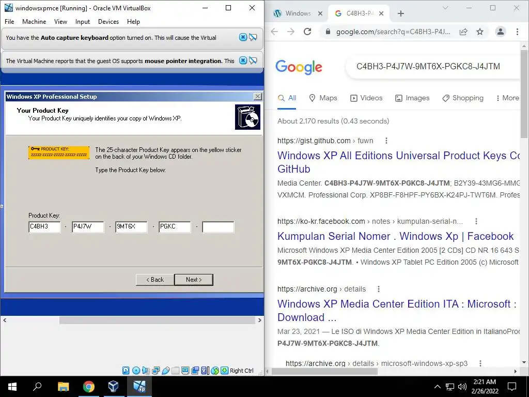Open the Windows XP All Editions Universal Product Keys result

[x=398, y=162]
